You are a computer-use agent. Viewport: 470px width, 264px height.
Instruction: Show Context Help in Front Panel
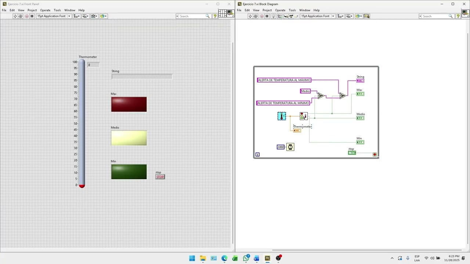pyautogui.click(x=215, y=16)
